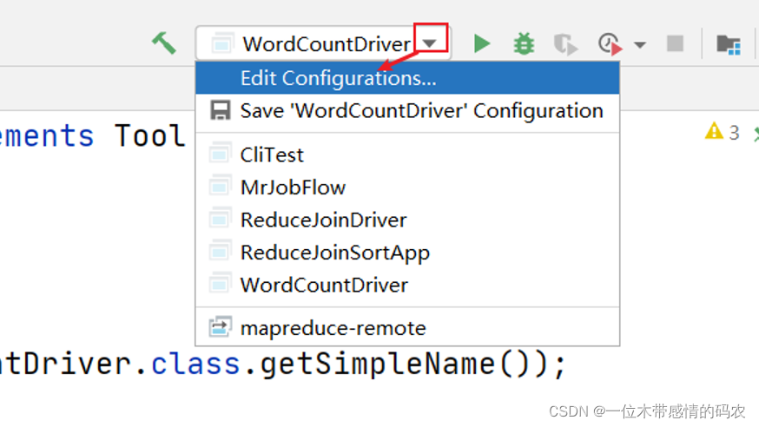Select Save 'WordCountDriver' Configuration entry

point(421,111)
